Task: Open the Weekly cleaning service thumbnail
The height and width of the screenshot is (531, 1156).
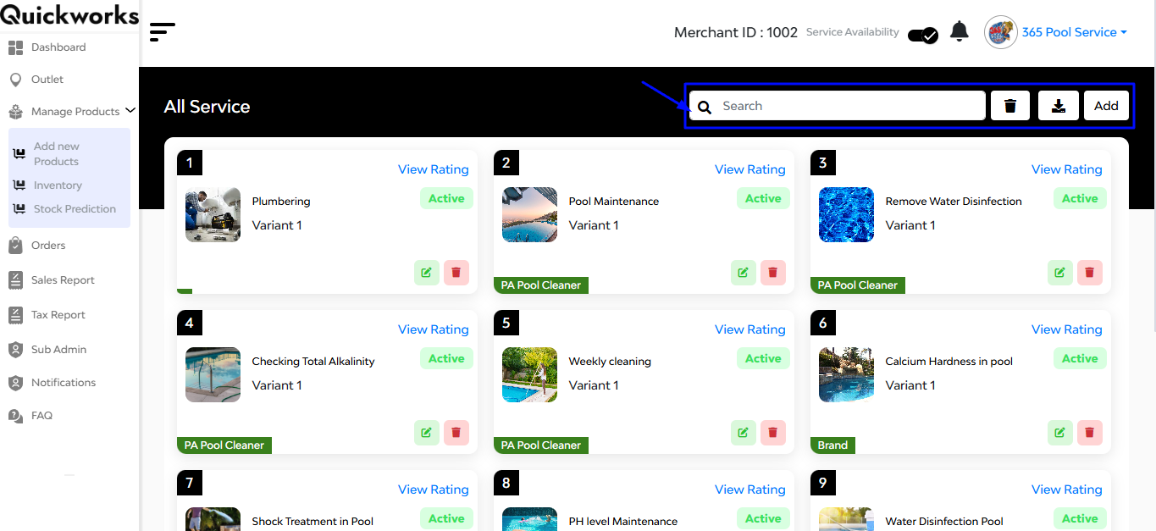Action: (x=529, y=375)
